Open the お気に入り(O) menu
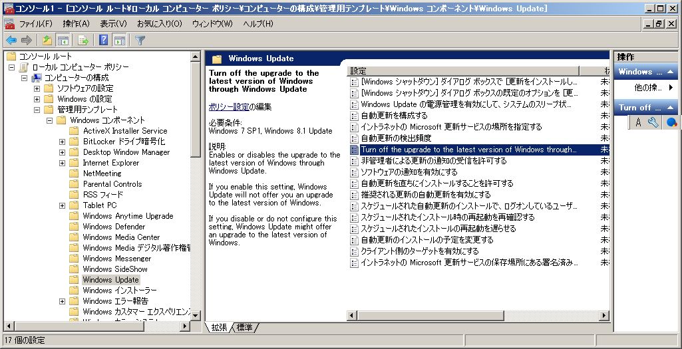The height and width of the screenshot is (349, 682). [160, 24]
